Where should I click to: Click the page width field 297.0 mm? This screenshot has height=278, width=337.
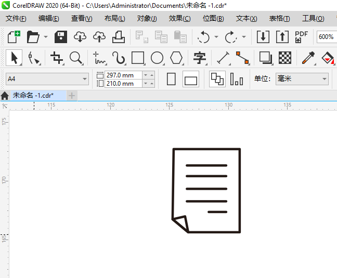coord(123,75)
